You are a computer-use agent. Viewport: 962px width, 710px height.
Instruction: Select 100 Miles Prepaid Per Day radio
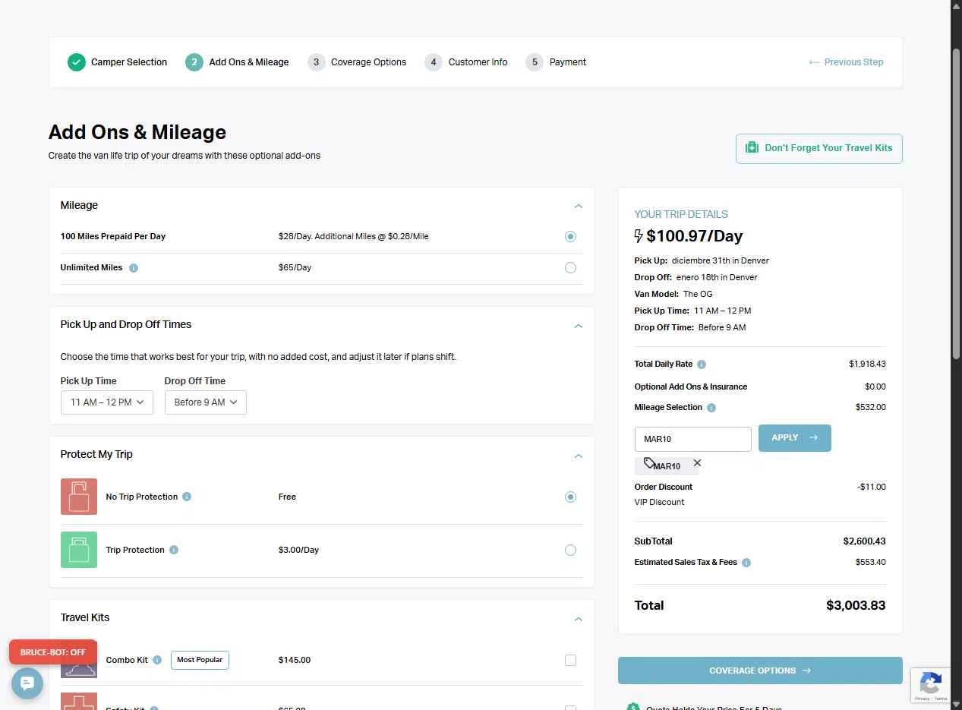(570, 237)
